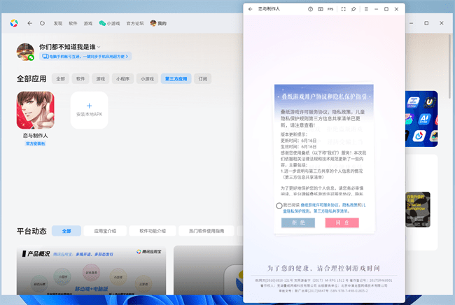Open the 游戏 top navigation tab
This screenshot has height=305, width=455.
[88, 23]
